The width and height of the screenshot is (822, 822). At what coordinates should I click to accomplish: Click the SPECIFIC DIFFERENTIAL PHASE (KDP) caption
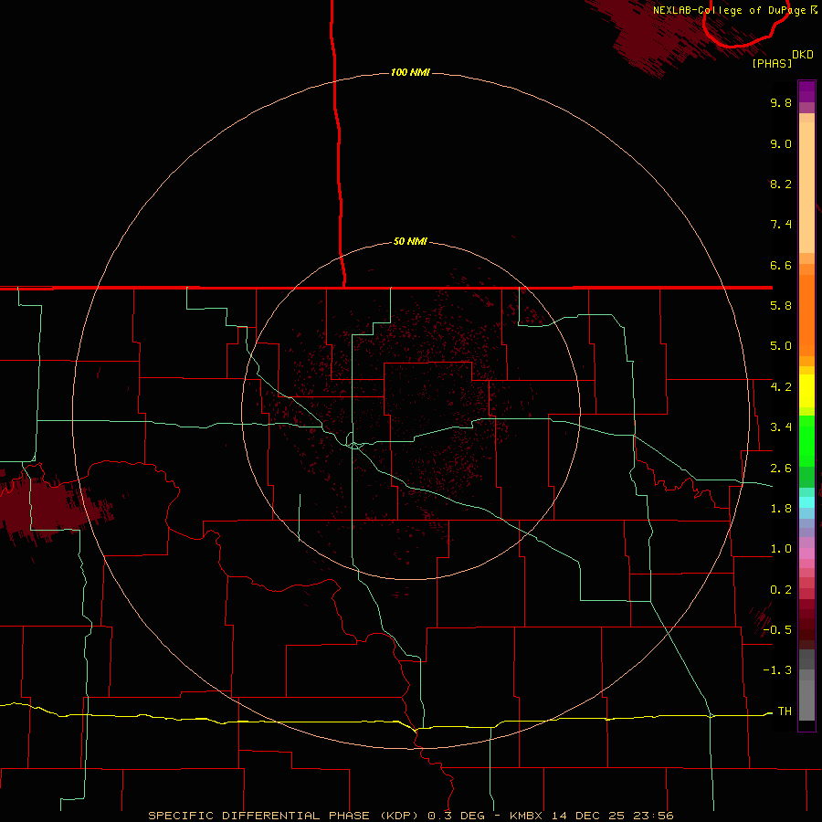point(285,816)
